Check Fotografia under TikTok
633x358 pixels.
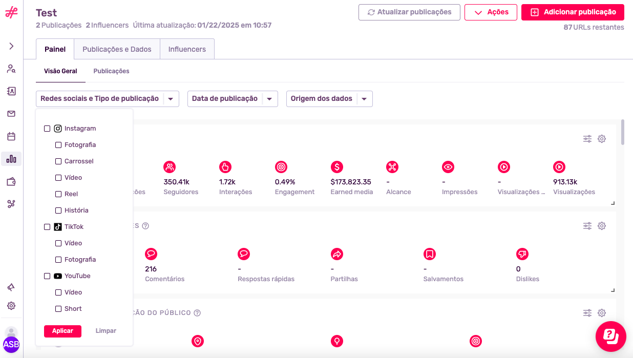[x=58, y=260]
